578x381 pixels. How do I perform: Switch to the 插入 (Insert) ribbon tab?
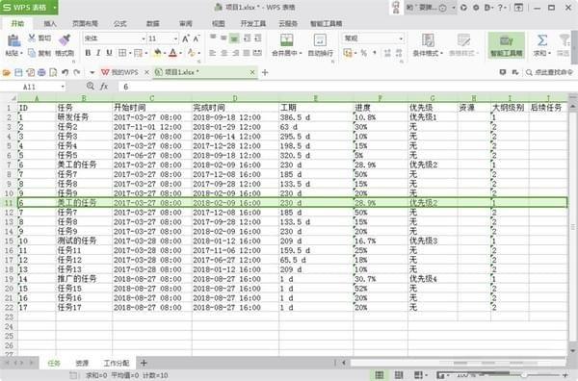[x=50, y=23]
